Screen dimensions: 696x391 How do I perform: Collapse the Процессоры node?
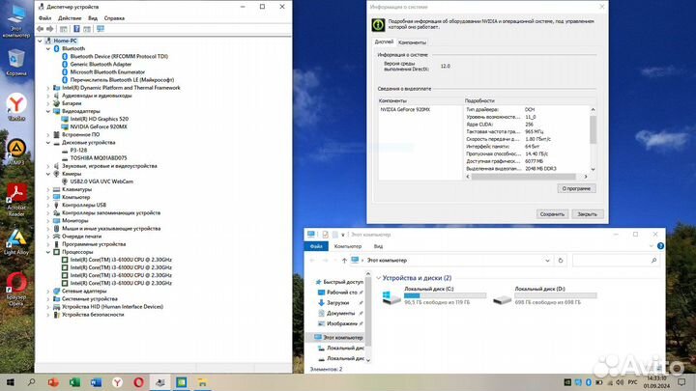coord(48,252)
